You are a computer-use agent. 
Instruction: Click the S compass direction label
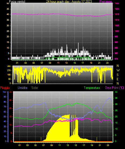pyautogui.click(x=117, y=75)
